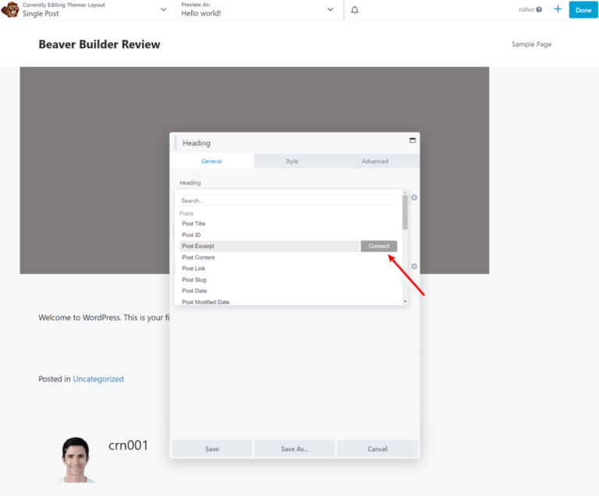Click the scrollbar down arrow in the list
The width and height of the screenshot is (599, 496).
(x=405, y=302)
